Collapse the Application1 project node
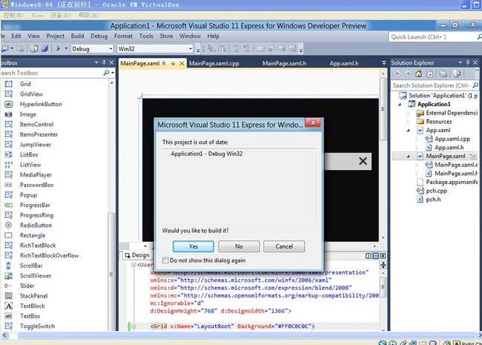Image resolution: width=482 pixels, height=345 pixels. [400, 105]
